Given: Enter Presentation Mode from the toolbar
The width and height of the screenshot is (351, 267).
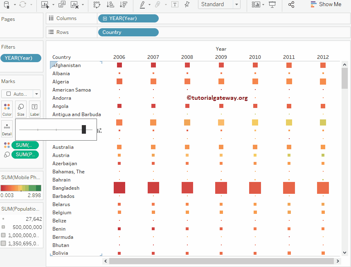Looking at the screenshot, I should coord(272,4).
